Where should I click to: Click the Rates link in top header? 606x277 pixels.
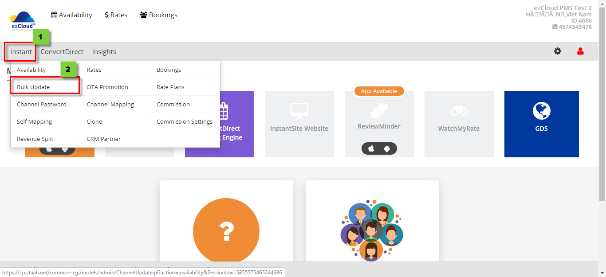116,15
